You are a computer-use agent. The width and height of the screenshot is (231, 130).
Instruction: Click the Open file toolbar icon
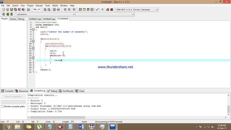pyautogui.click(x=7, y=10)
